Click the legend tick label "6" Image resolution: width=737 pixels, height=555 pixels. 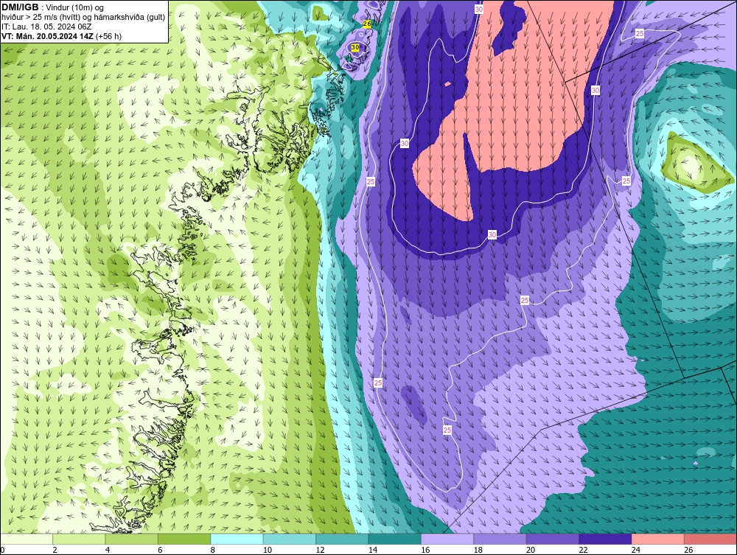160,550
